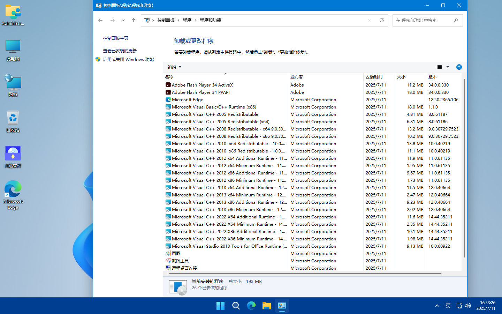Screen dimensions: 502x314
Task: Click 程序 breadcrumb segment
Action: (x=187, y=20)
